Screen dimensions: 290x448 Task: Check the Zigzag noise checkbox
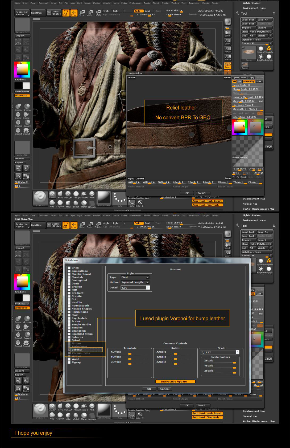click(x=69, y=362)
